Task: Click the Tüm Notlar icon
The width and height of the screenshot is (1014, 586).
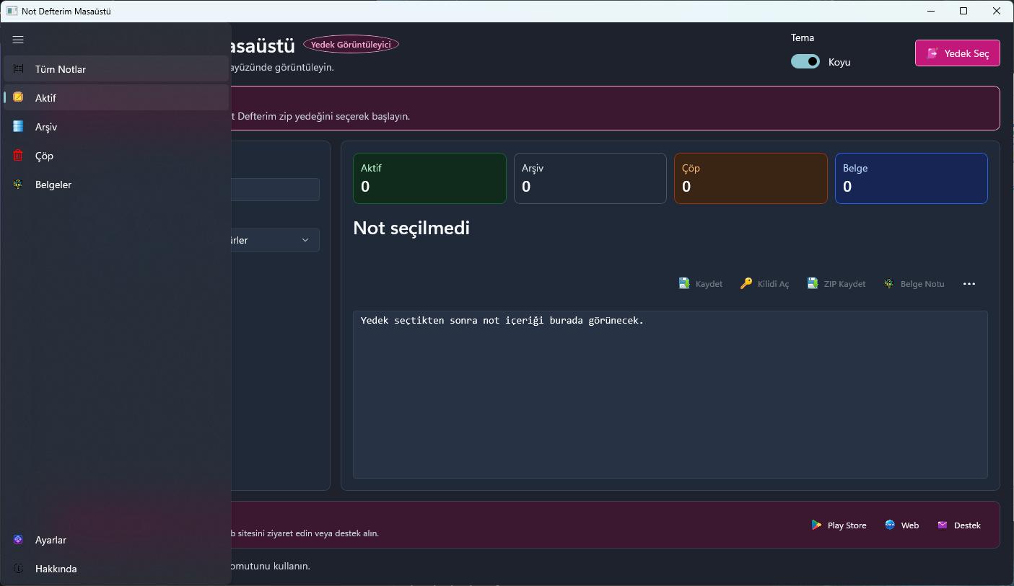Action: (18, 68)
